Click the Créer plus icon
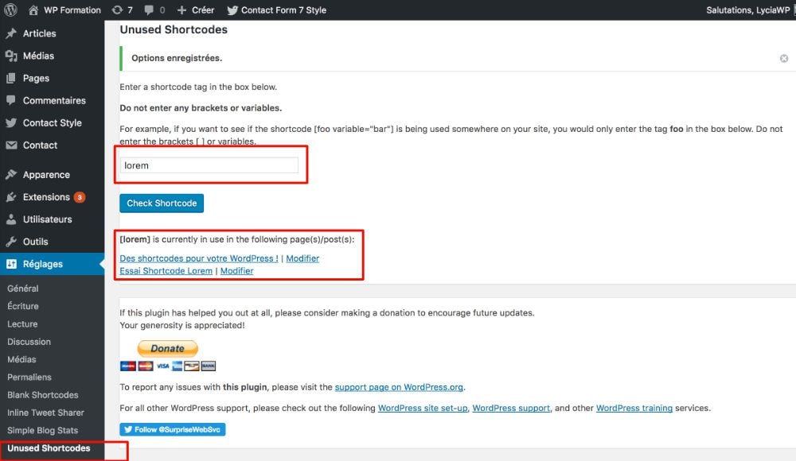The image size is (796, 461). tap(182, 10)
